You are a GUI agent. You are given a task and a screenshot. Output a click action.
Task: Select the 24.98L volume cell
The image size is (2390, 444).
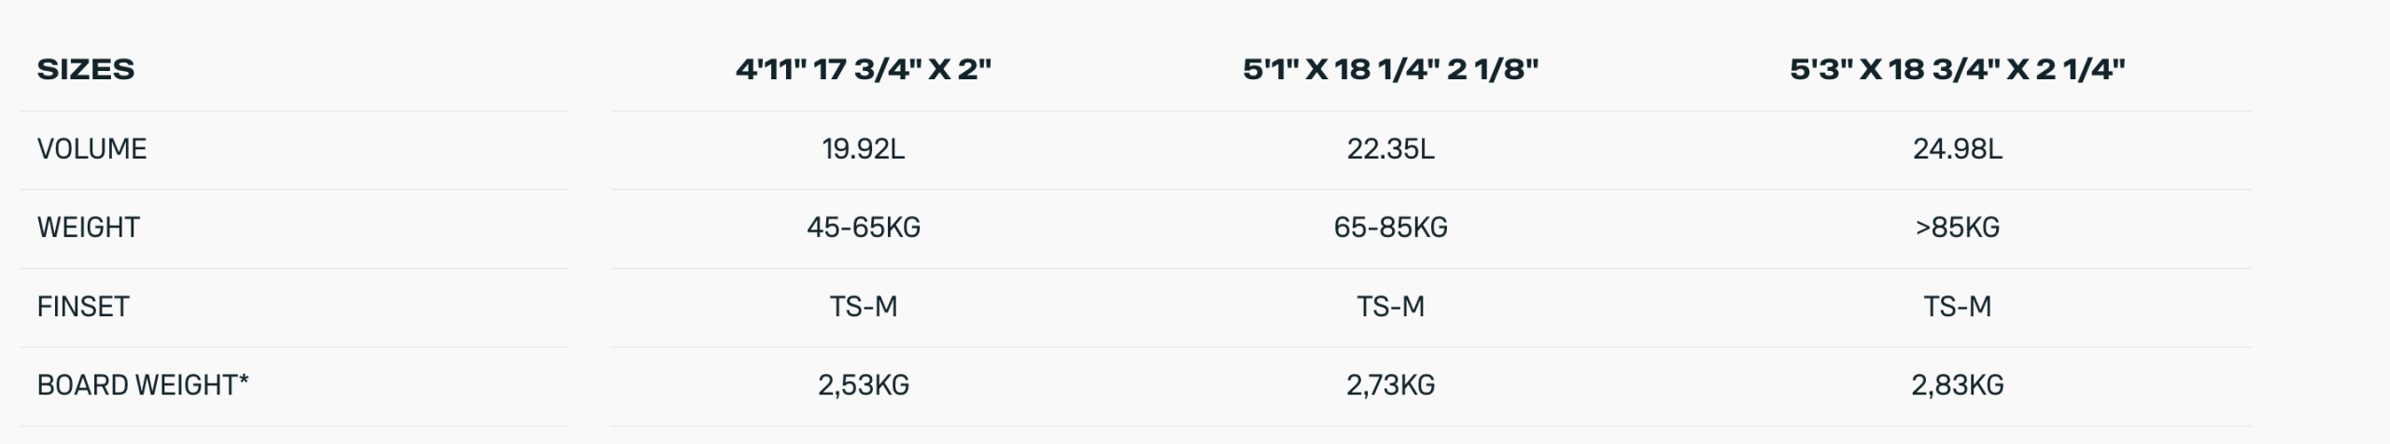[x=1957, y=149]
